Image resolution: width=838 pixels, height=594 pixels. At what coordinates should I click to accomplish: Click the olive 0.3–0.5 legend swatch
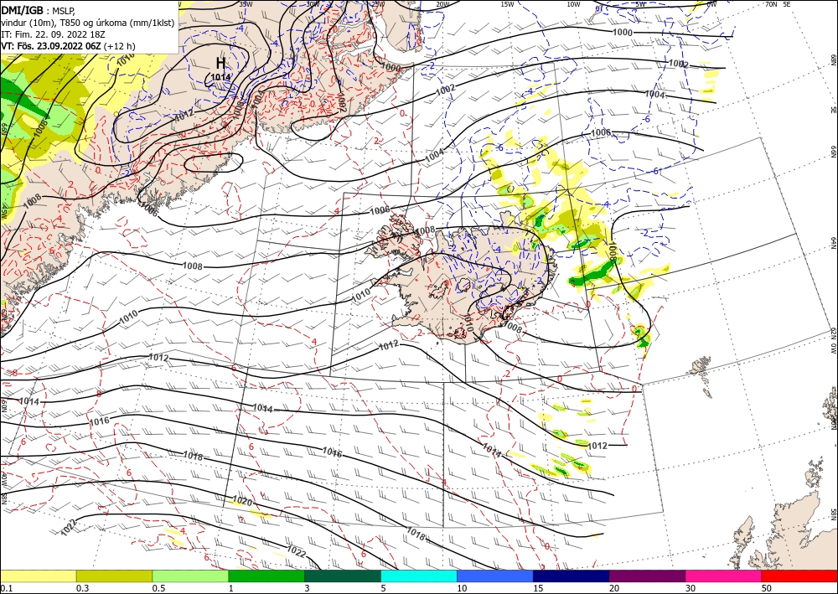[114, 576]
